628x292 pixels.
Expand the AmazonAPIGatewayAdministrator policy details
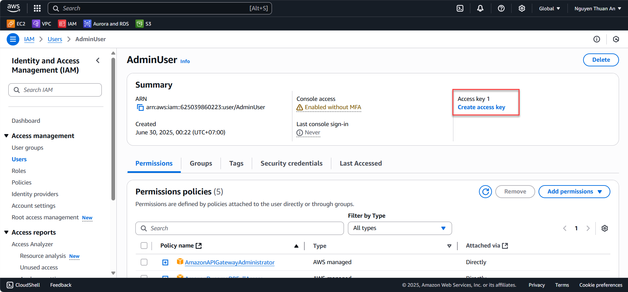[165, 262]
